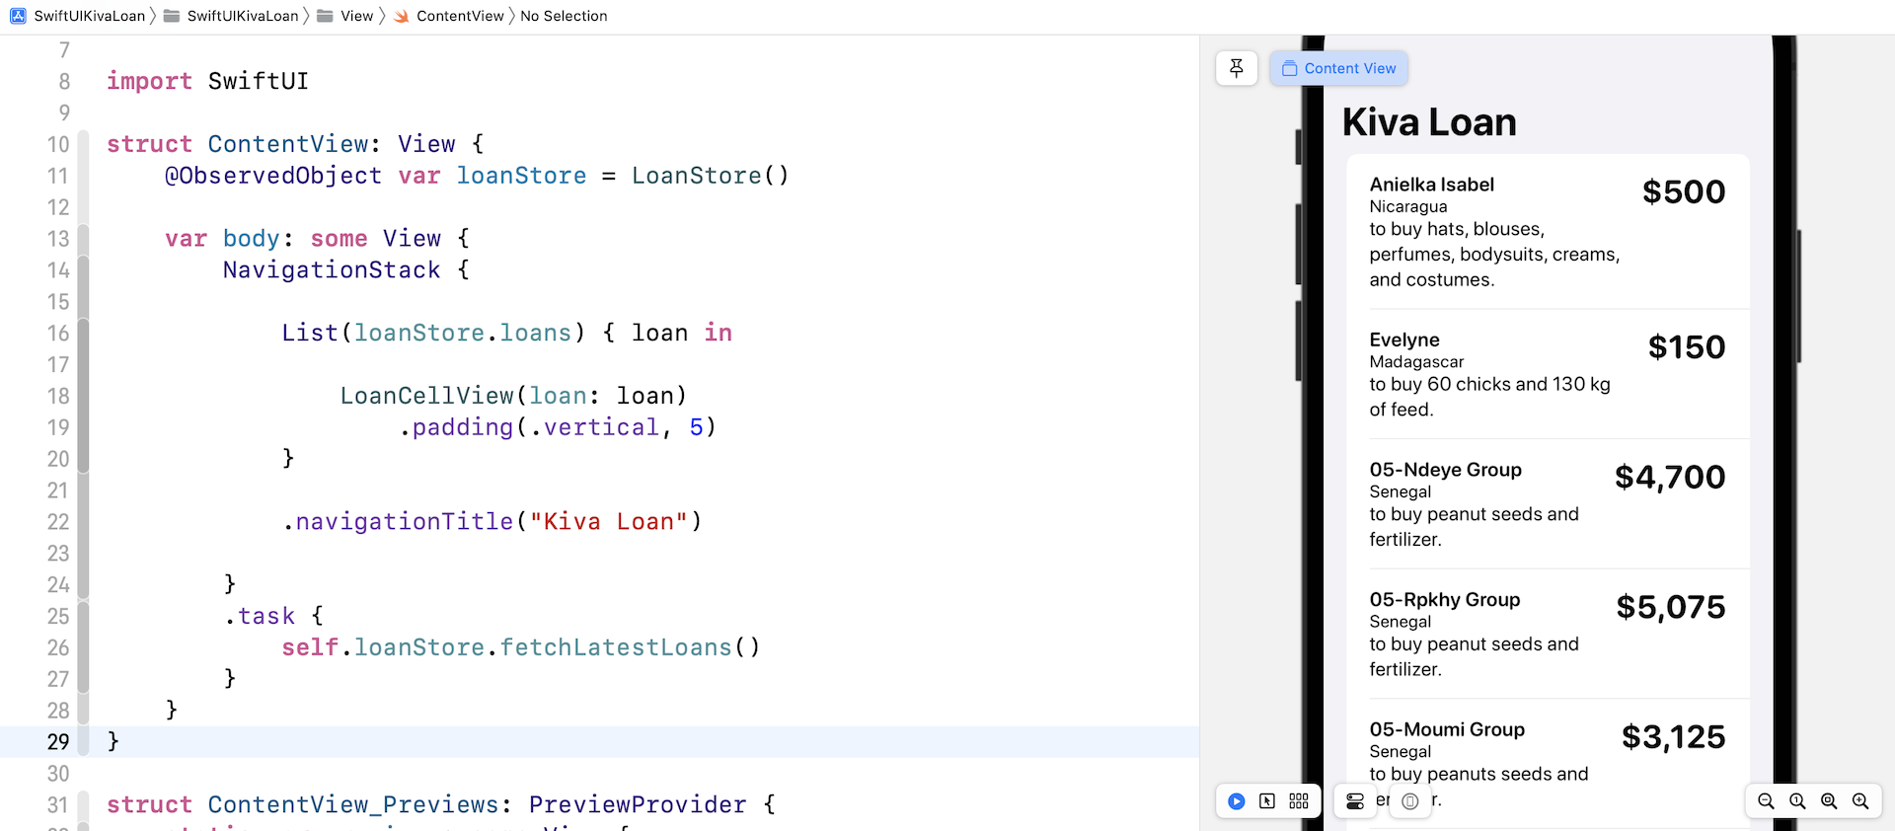Screen dimensions: 1895x831
Task: Click the SwiftUIKivaLoan project icon in breadcrumb
Action: click(x=18, y=16)
